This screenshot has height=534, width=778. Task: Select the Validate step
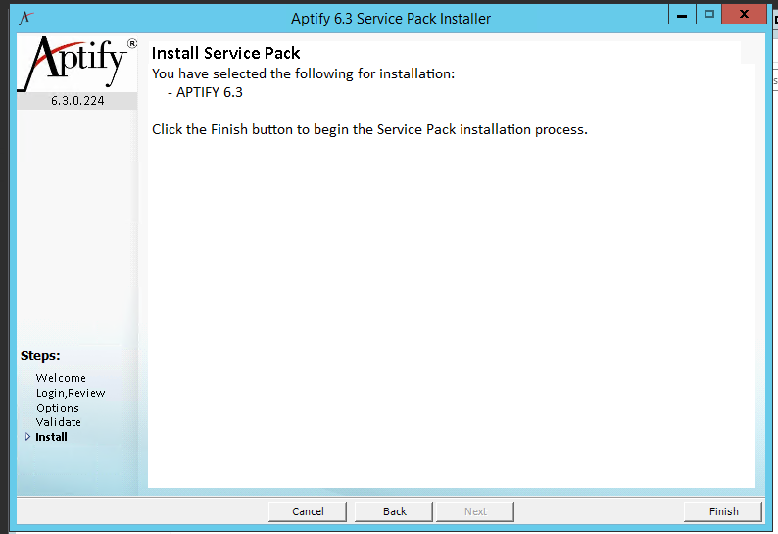tap(59, 422)
